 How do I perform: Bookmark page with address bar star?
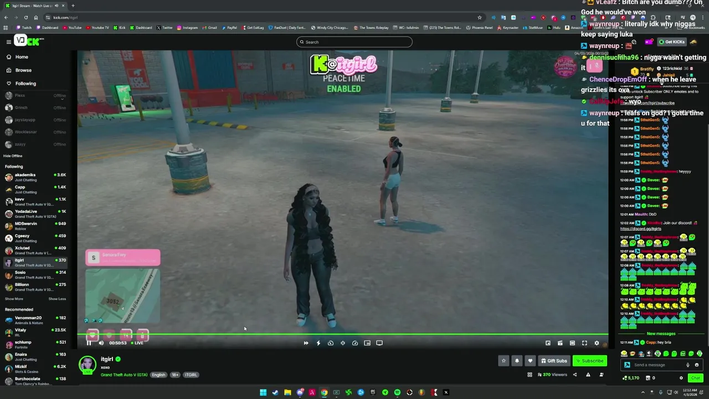pos(480,18)
